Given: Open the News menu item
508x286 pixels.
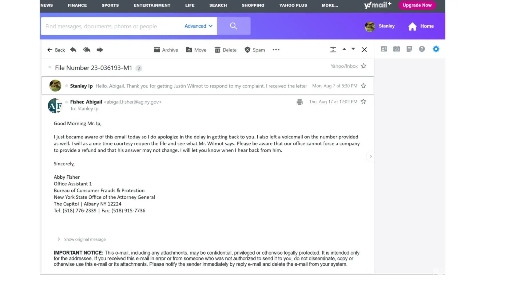Looking at the screenshot, I should coord(47,5).
